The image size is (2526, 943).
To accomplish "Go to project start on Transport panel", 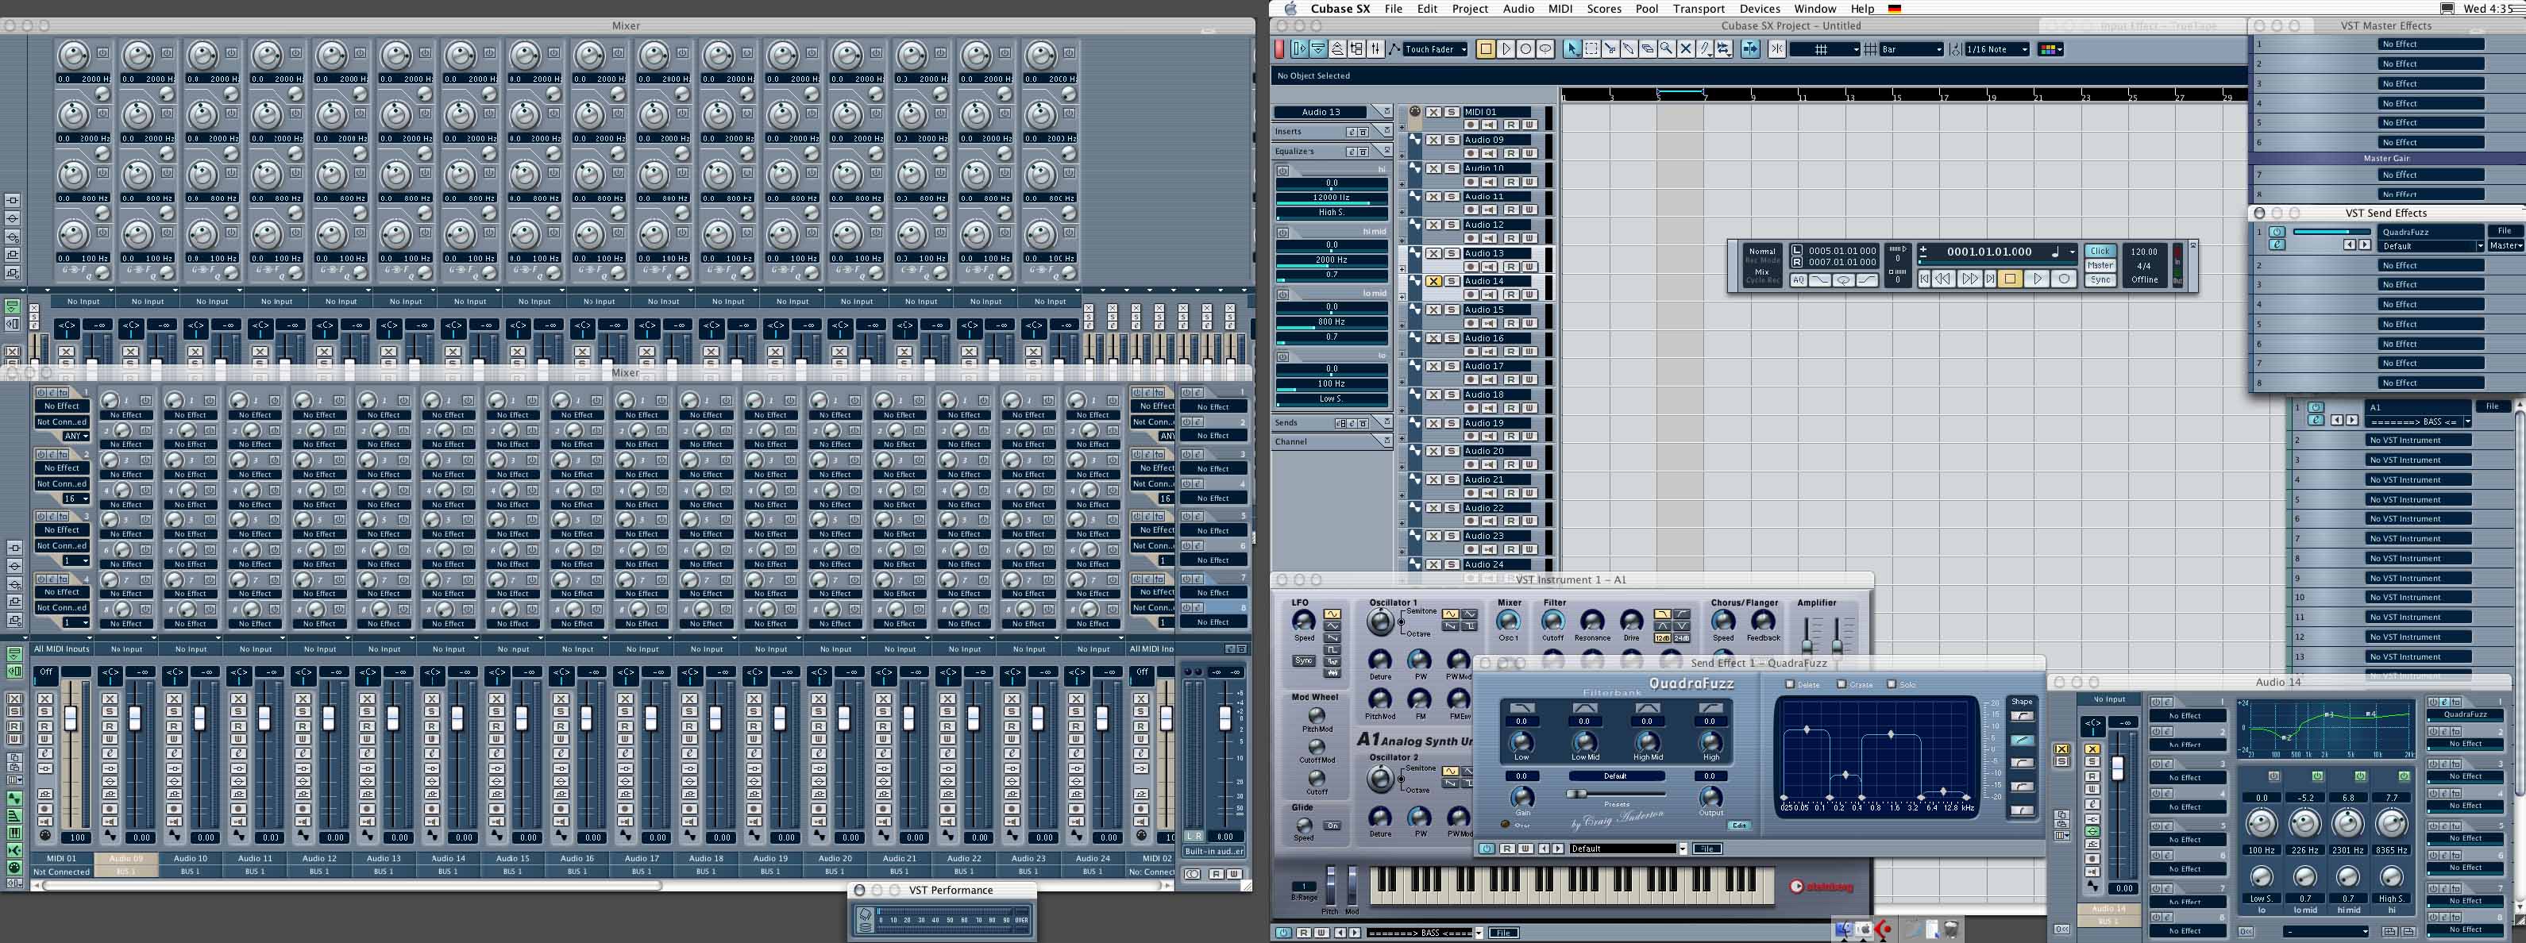I will (1925, 279).
